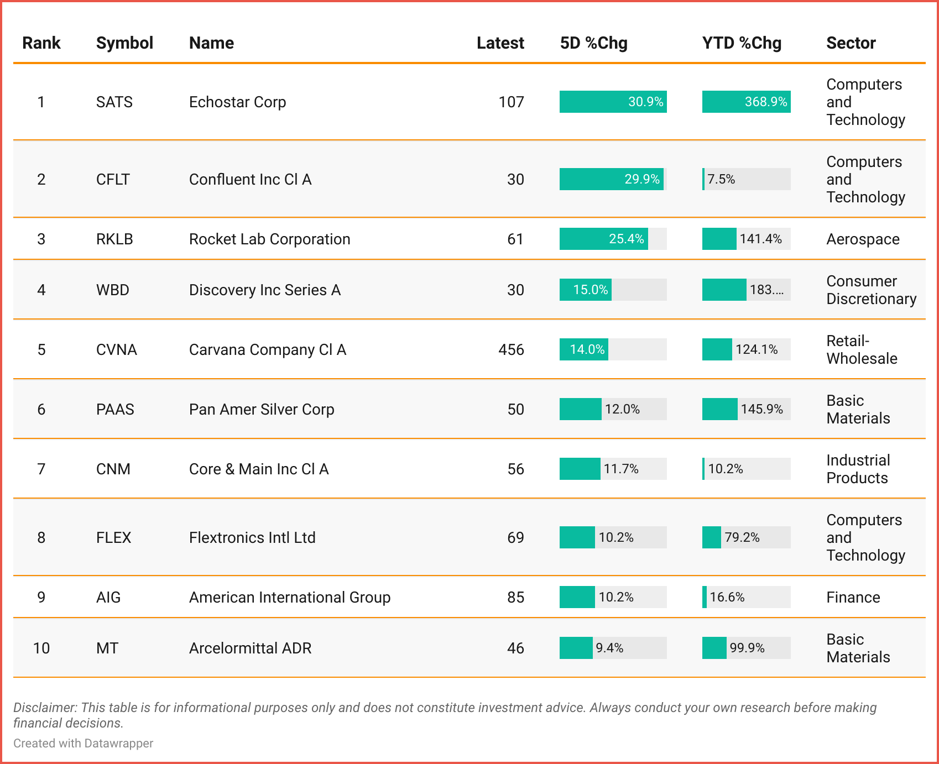Click the Symbol column header
Viewport: 939px width, 764px height.
pos(124,43)
